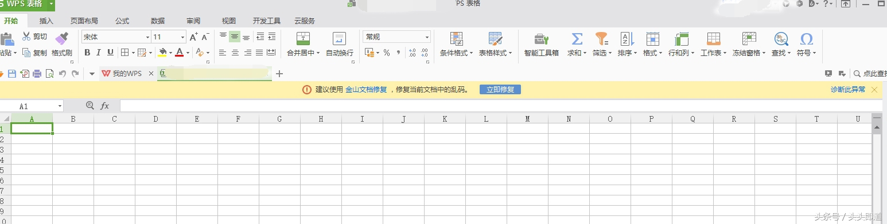Click the decrease decimal places icon
887x224 pixels.
424,53
